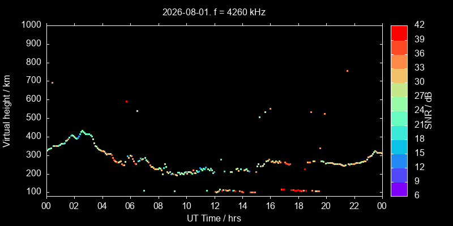Image resolution: width=453 pixels, height=226 pixels.
Task: Click the red E-layer points near 18 UT
Action: click(298, 190)
